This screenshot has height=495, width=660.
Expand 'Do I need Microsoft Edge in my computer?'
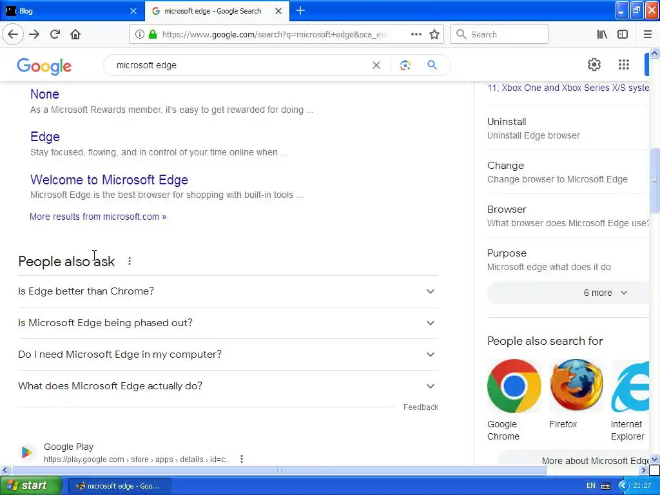(228, 354)
